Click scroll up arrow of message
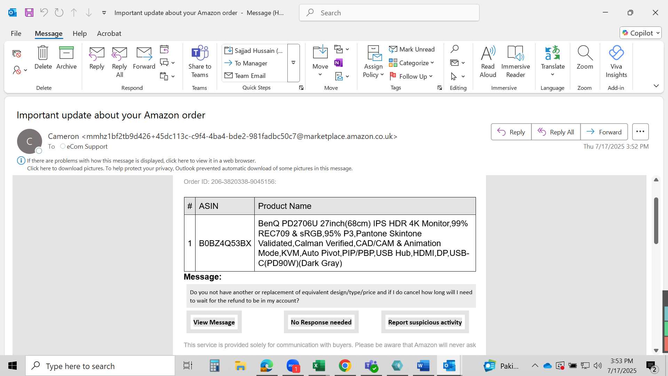Screen dimensions: 668x376 656,180
